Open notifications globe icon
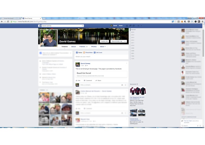This screenshot has height=145, width=205. (134, 26)
